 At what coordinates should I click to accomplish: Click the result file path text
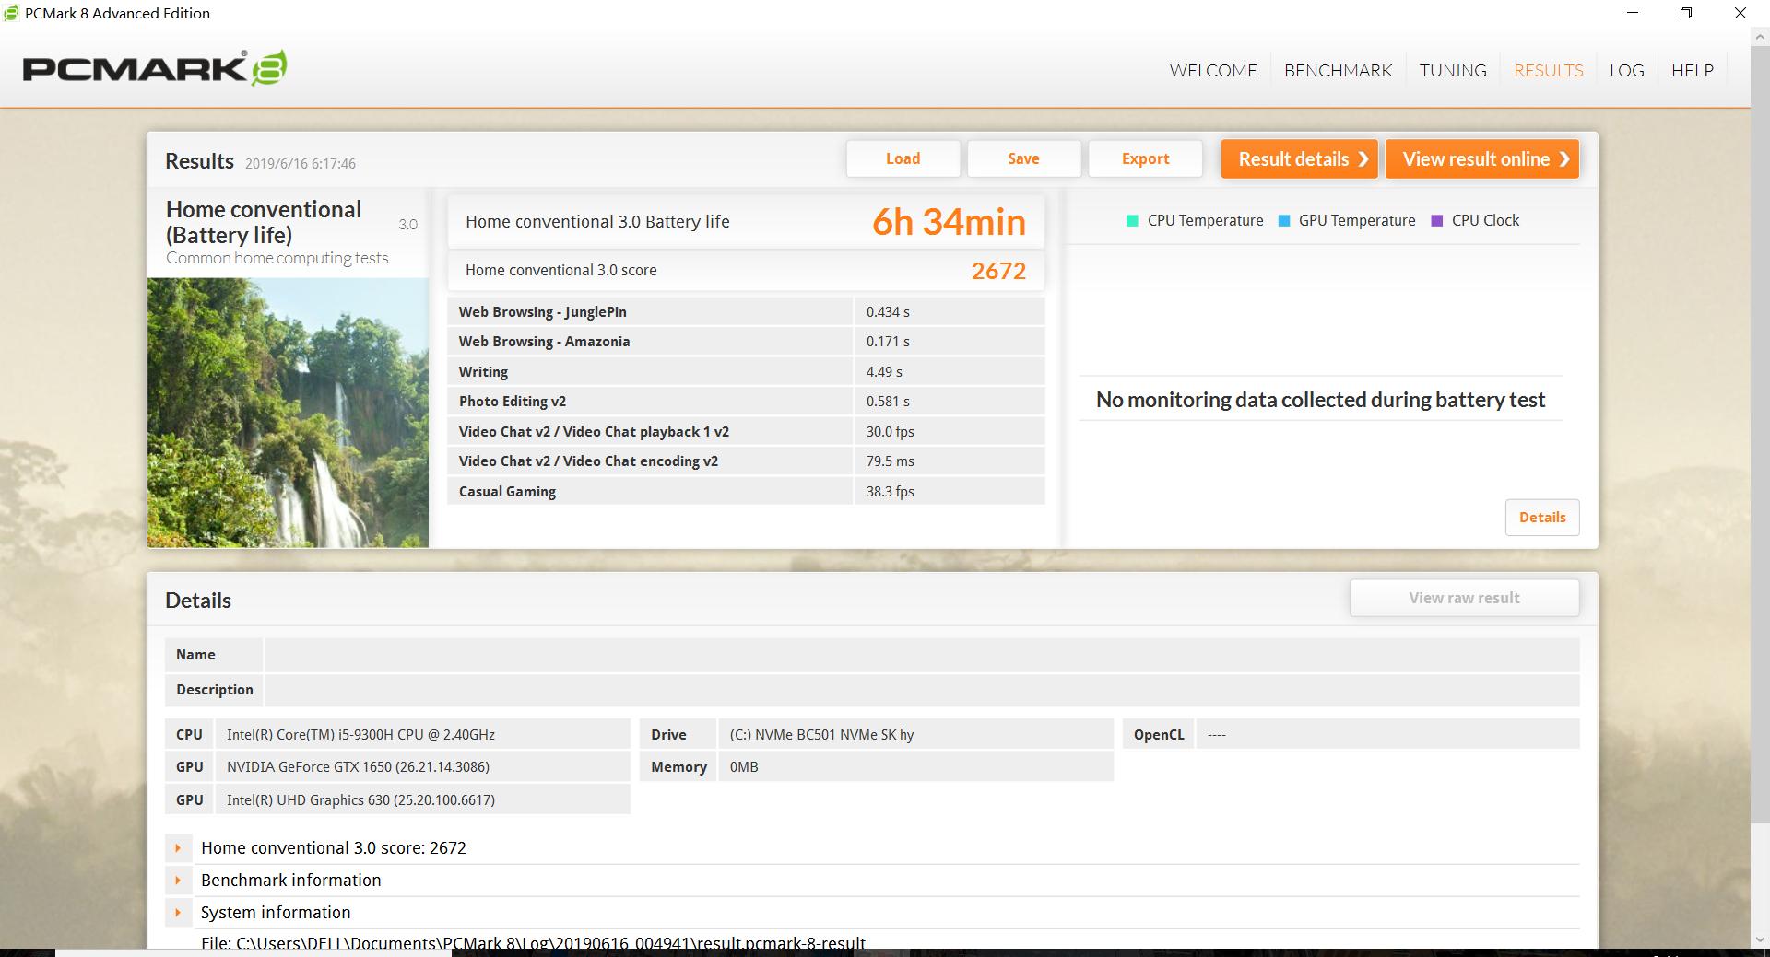[533, 943]
